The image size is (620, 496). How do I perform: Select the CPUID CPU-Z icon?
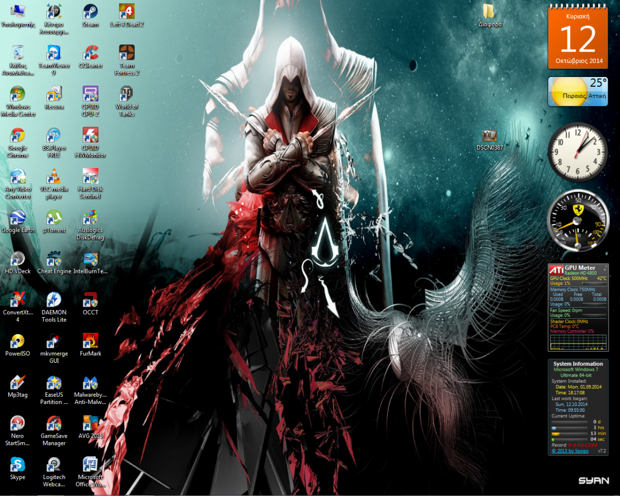tap(90, 102)
